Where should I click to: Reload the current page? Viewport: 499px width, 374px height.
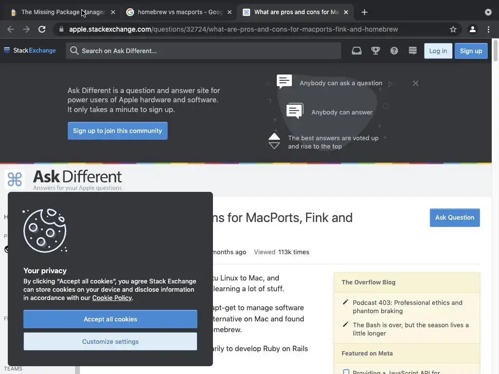pyautogui.click(x=42, y=29)
